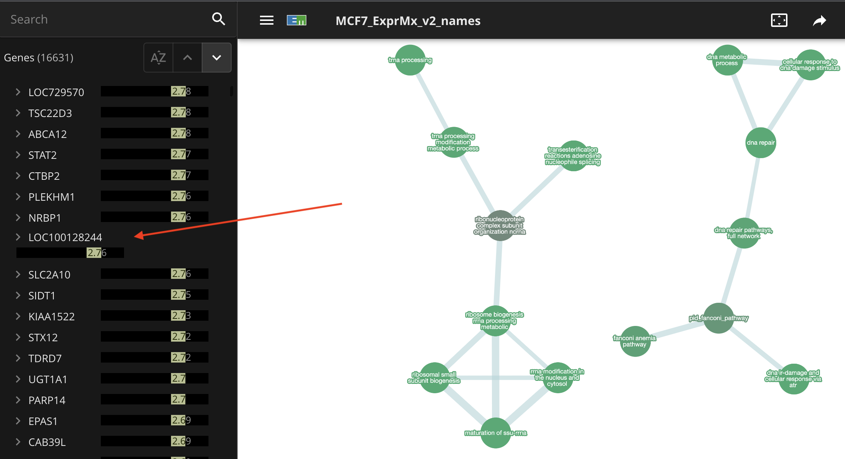The image size is (845, 459).
Task: Click the search magnifier icon
Action: pos(219,19)
